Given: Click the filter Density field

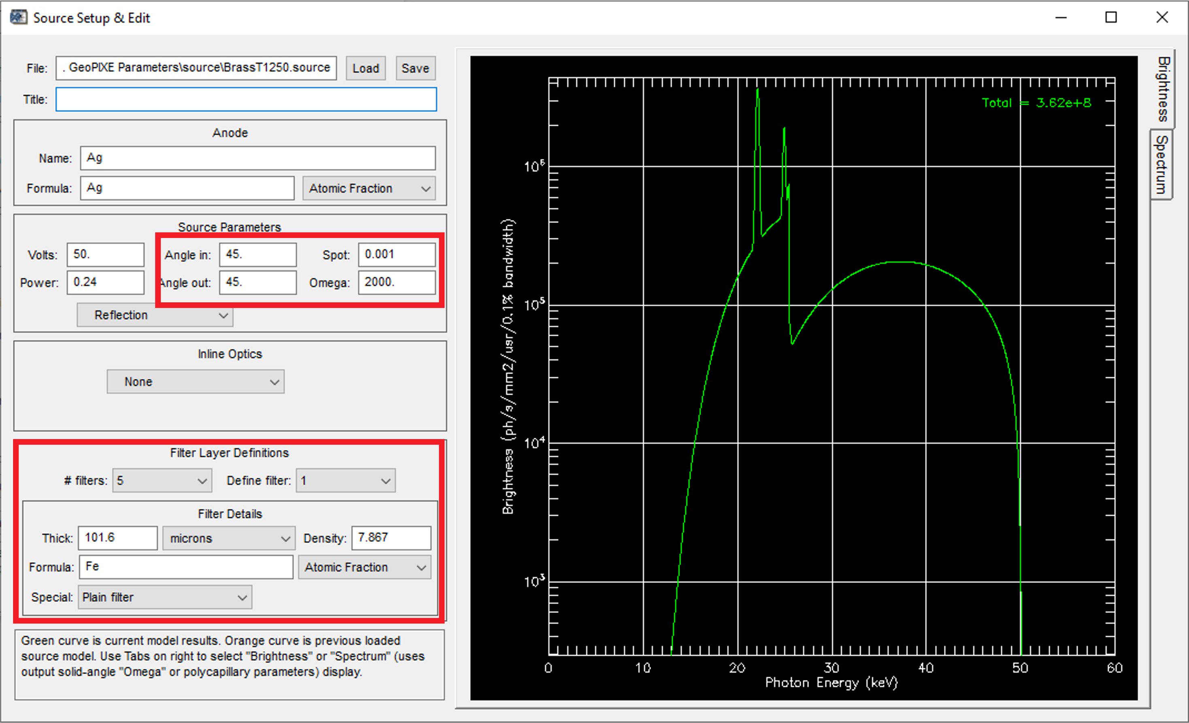Looking at the screenshot, I should [x=391, y=538].
